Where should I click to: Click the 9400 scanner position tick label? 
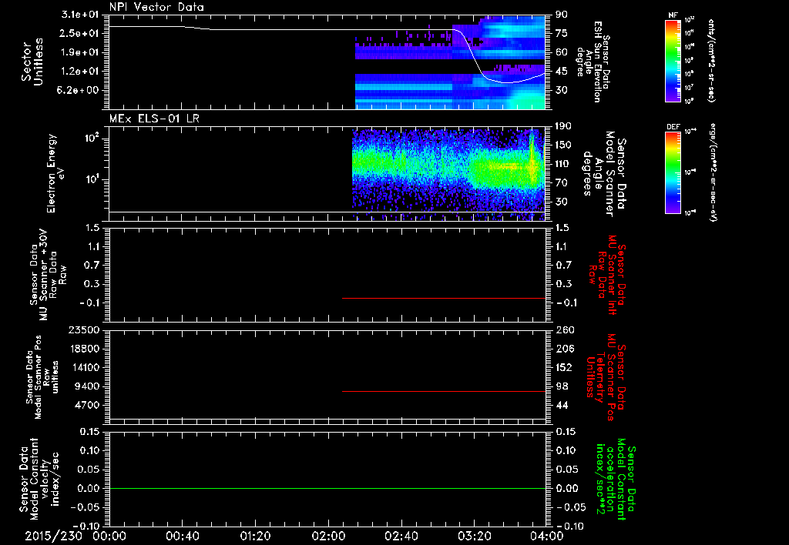pos(86,386)
